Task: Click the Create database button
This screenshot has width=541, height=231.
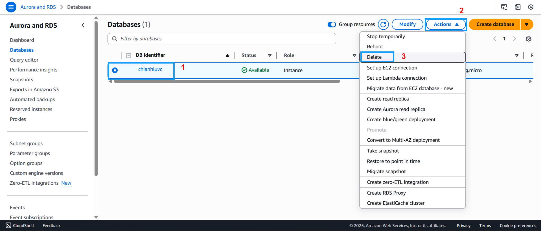Action: [495, 25]
